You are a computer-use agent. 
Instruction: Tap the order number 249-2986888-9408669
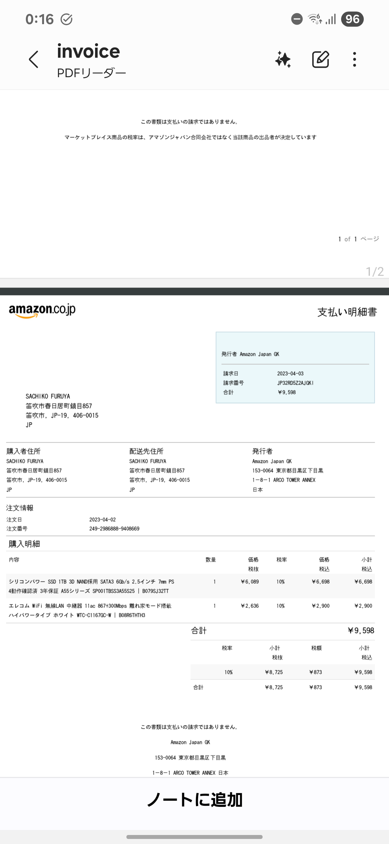point(114,529)
